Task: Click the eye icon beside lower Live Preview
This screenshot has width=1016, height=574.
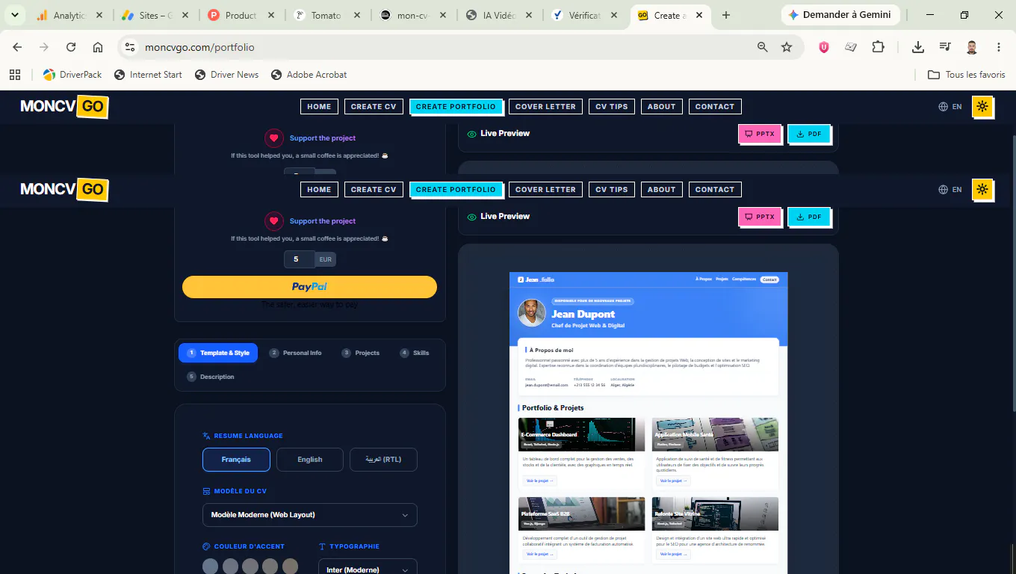Action: coord(471,217)
